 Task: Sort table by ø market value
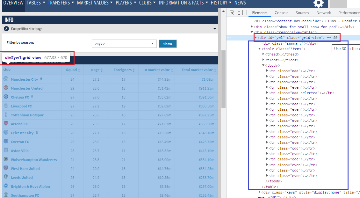click(159, 70)
